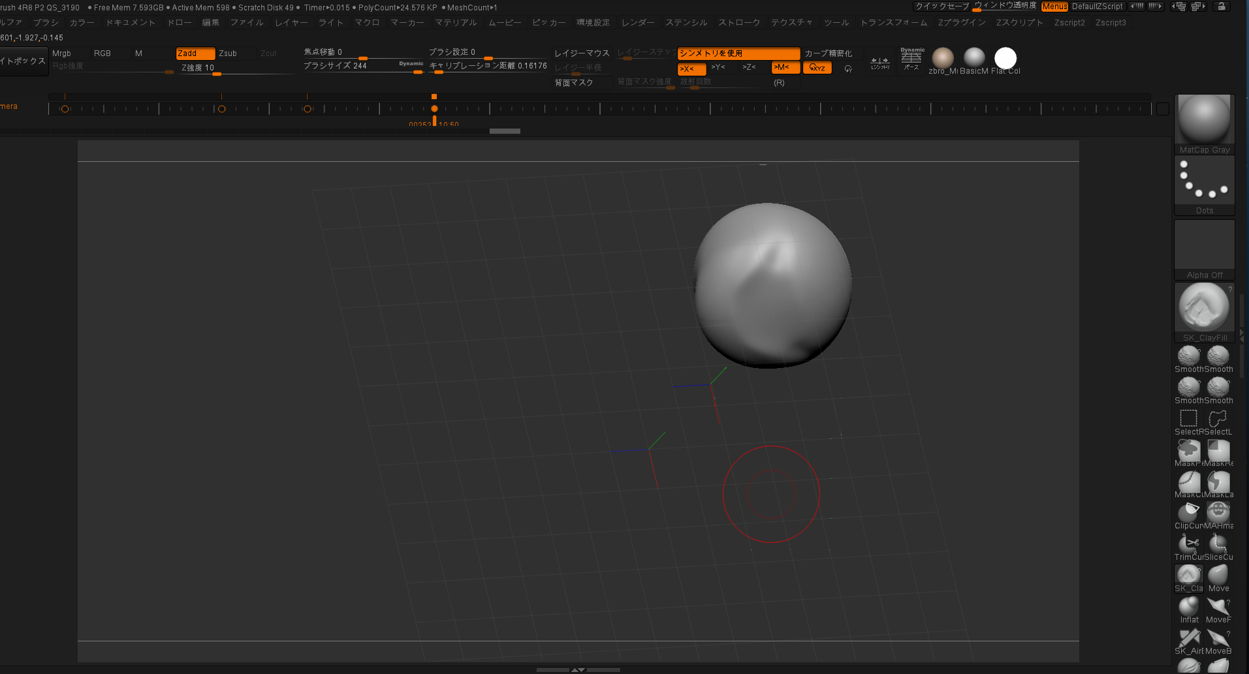
Task: Click the gray timeline scrollbar thumb
Action: [505, 131]
